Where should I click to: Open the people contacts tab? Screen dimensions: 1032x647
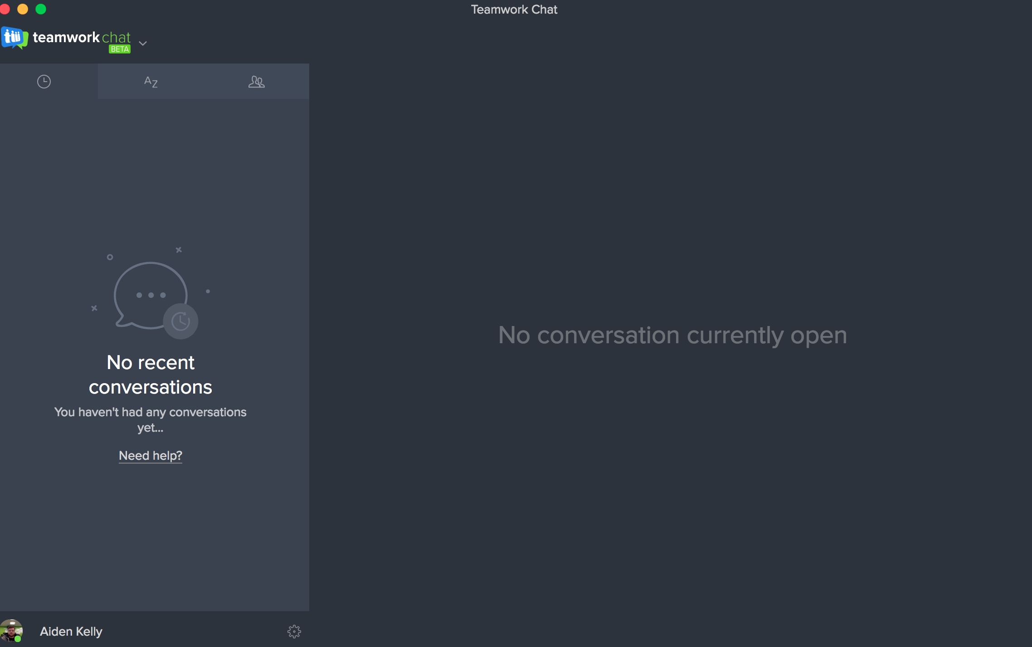pyautogui.click(x=256, y=82)
